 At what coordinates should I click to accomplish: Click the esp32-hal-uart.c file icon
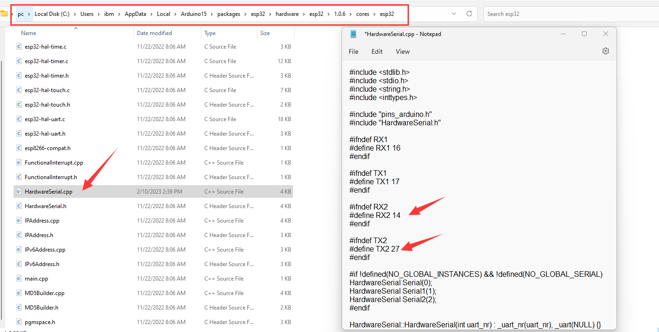pos(19,119)
